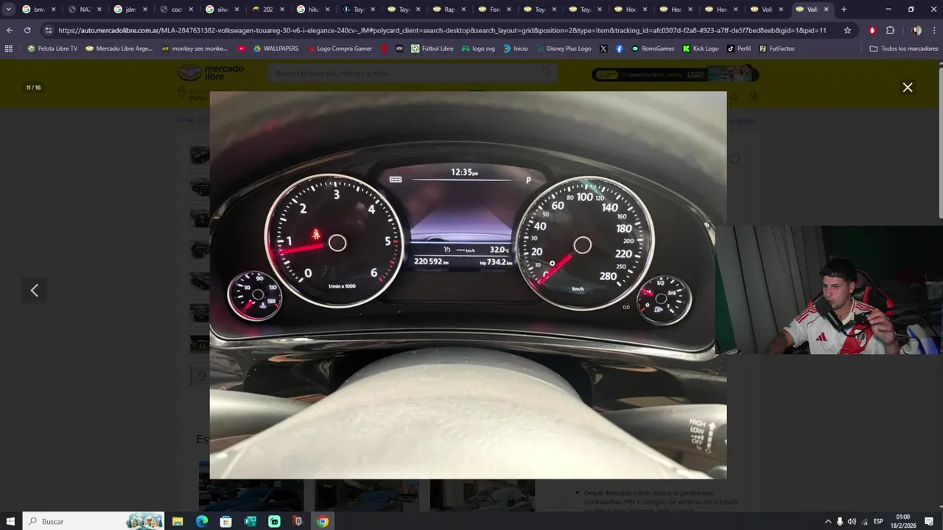Open Microsoft Store from the taskbar
Screen dimensions: 943x530
pos(226,521)
